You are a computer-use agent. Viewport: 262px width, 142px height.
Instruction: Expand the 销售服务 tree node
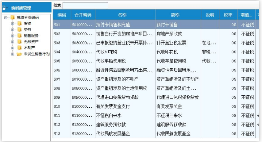[13, 36]
